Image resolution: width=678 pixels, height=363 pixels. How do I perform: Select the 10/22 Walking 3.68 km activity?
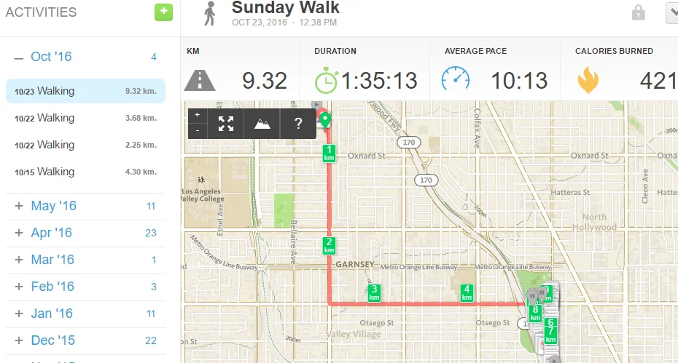85,118
